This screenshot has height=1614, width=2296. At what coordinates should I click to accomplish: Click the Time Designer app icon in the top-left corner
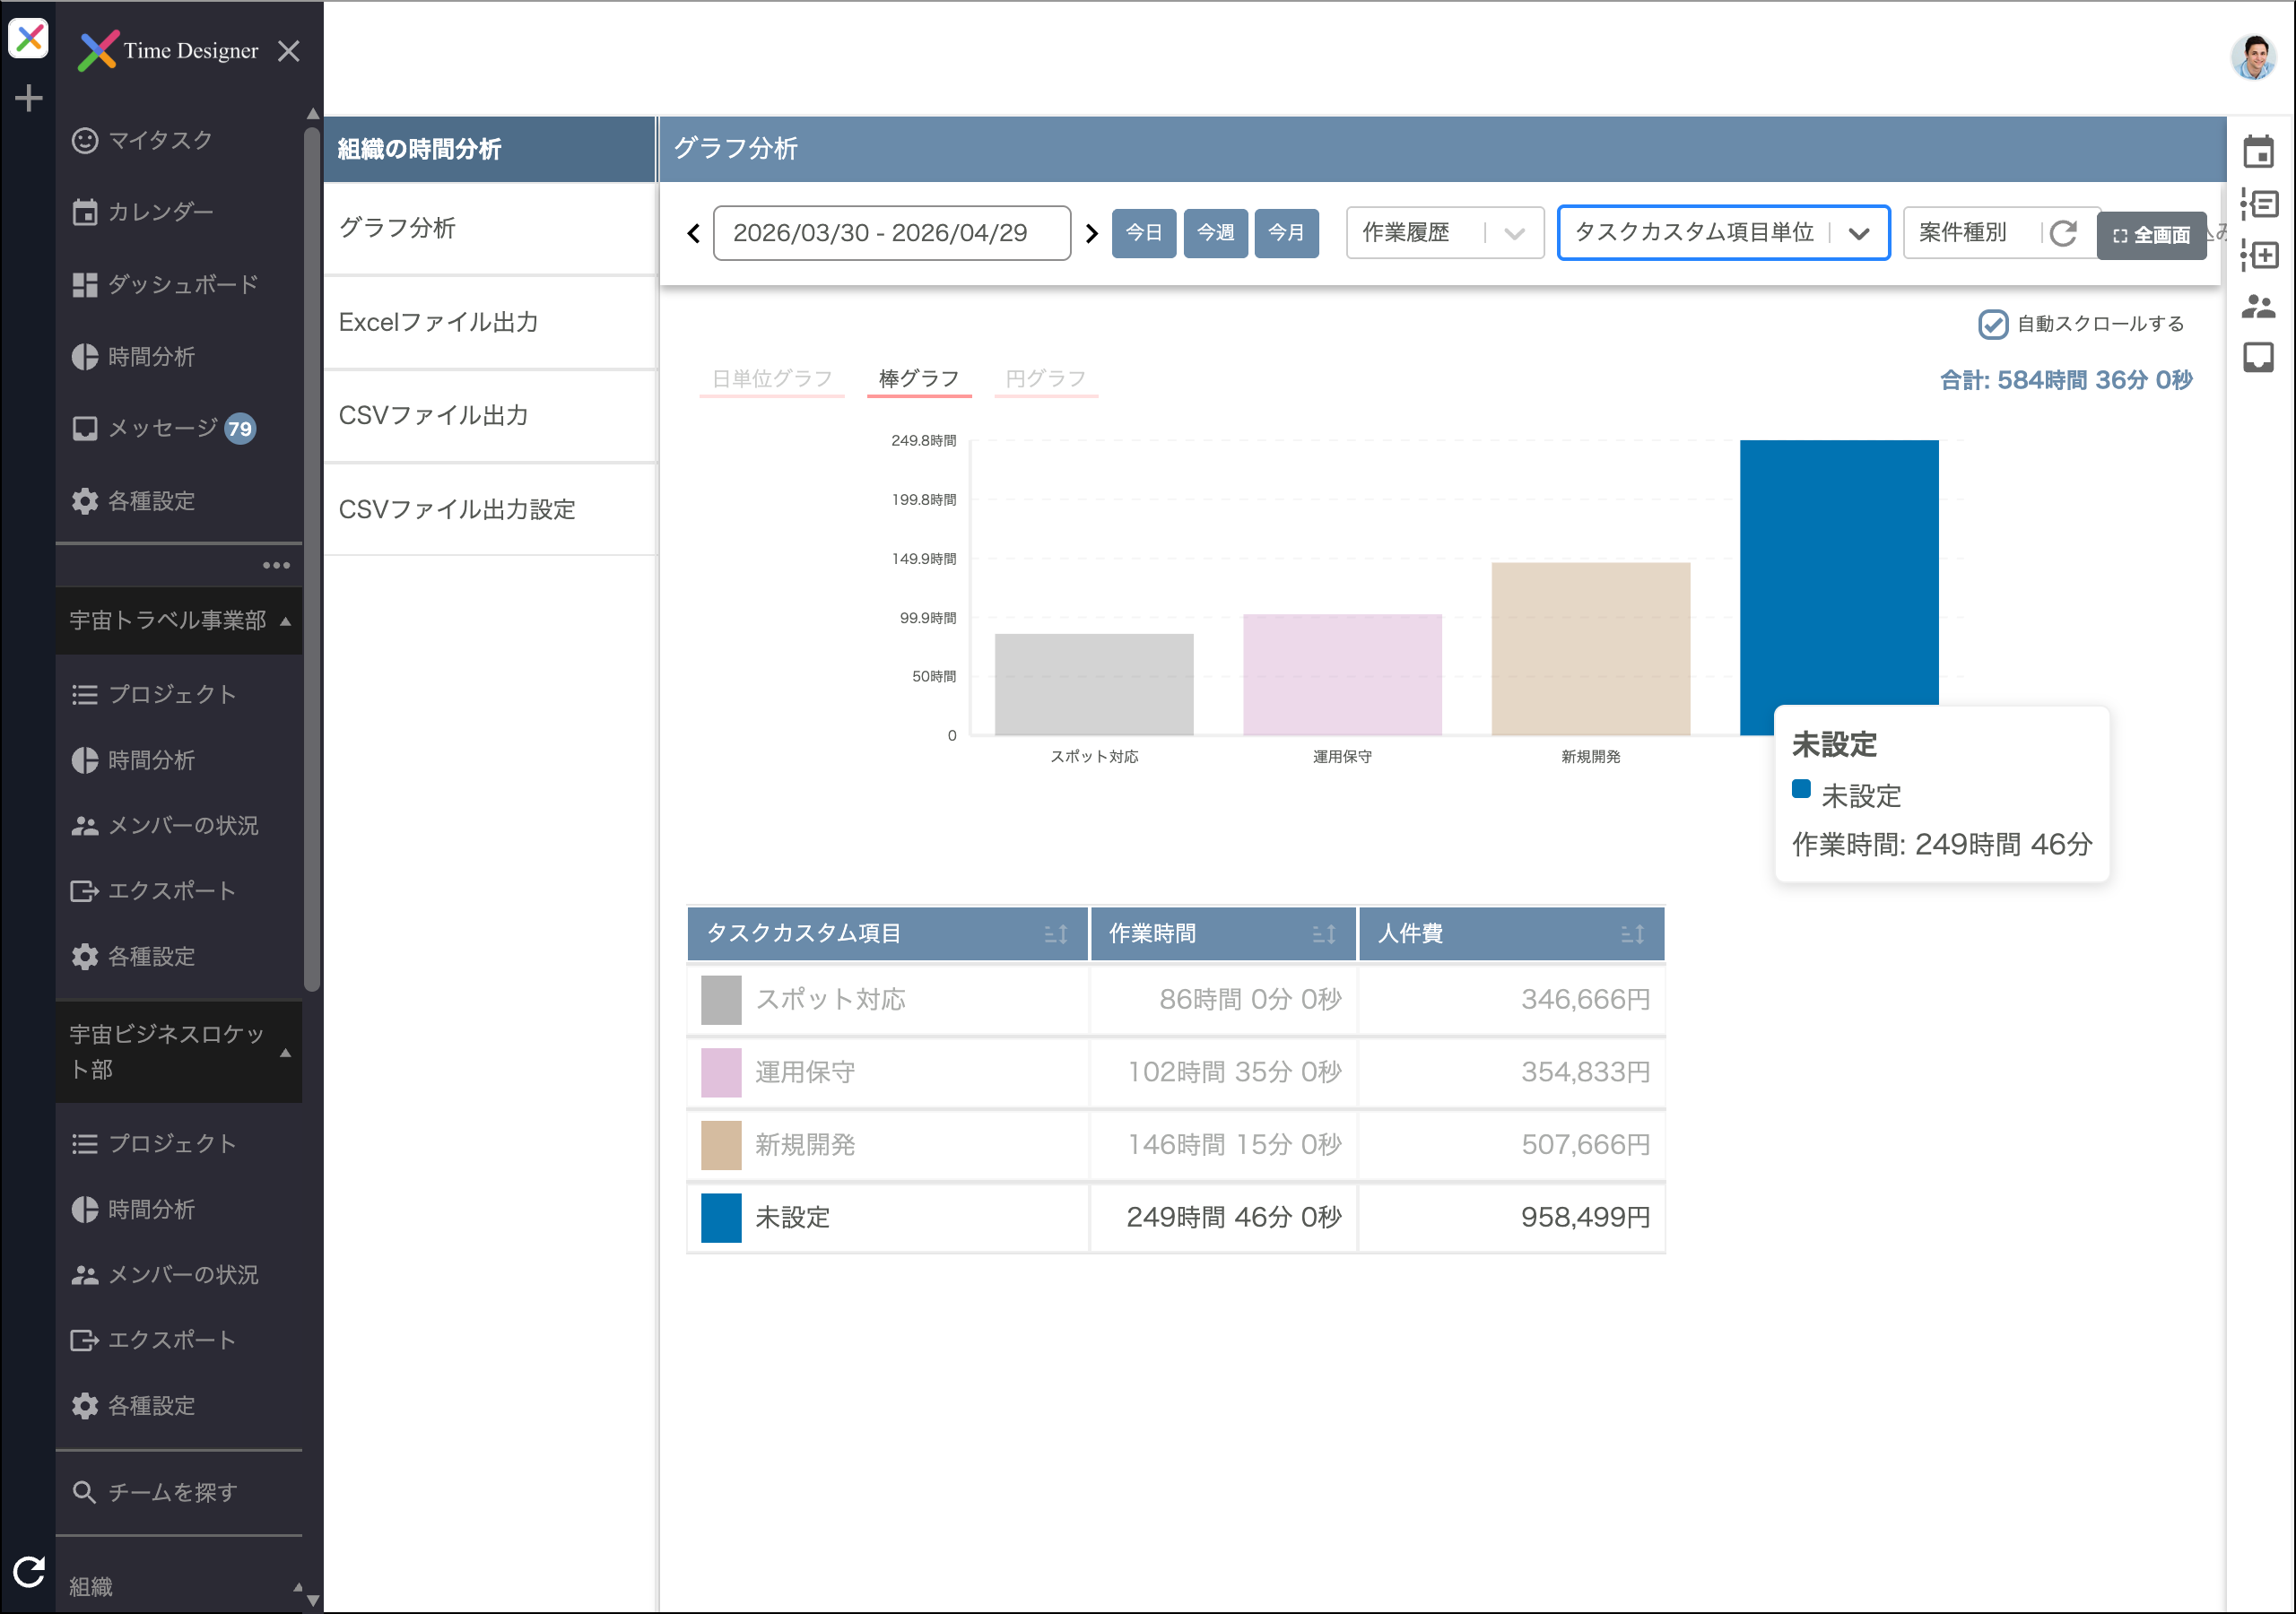28,39
